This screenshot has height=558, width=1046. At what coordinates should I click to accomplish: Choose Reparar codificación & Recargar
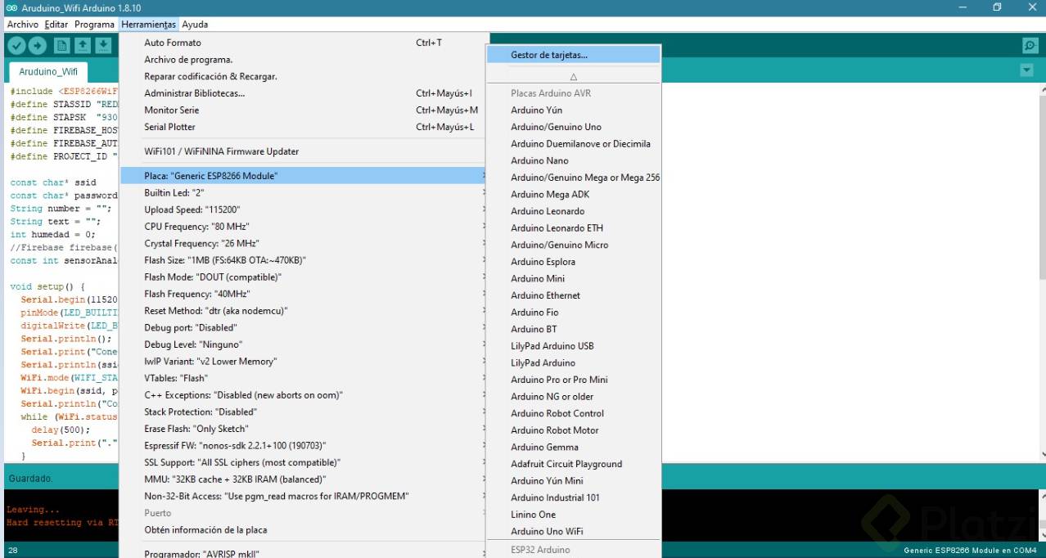[304, 76]
